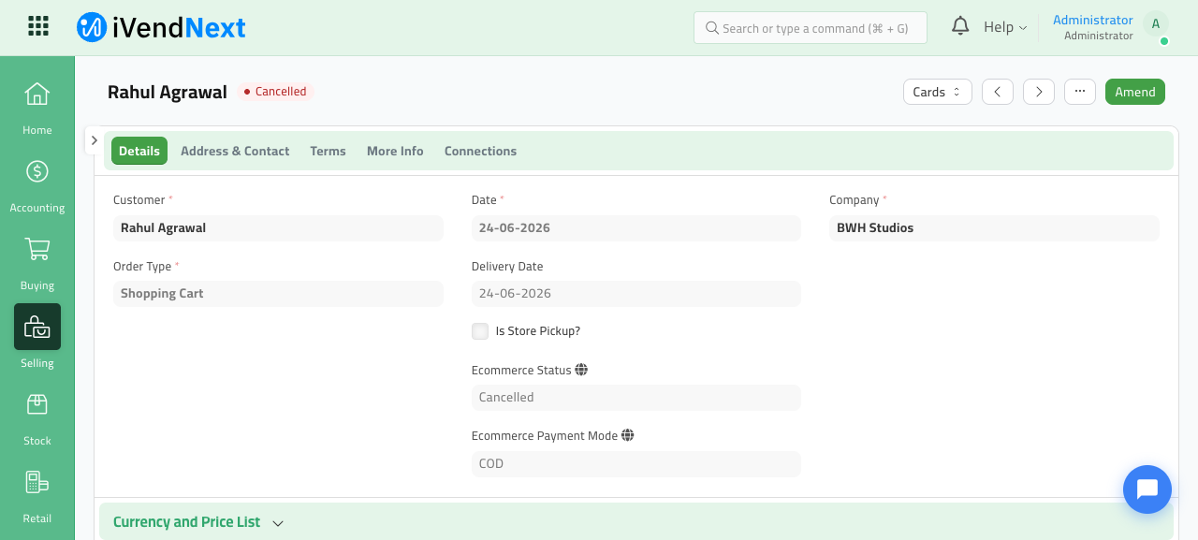Open the chat bubble widget
The image size is (1198, 540).
1147,489
